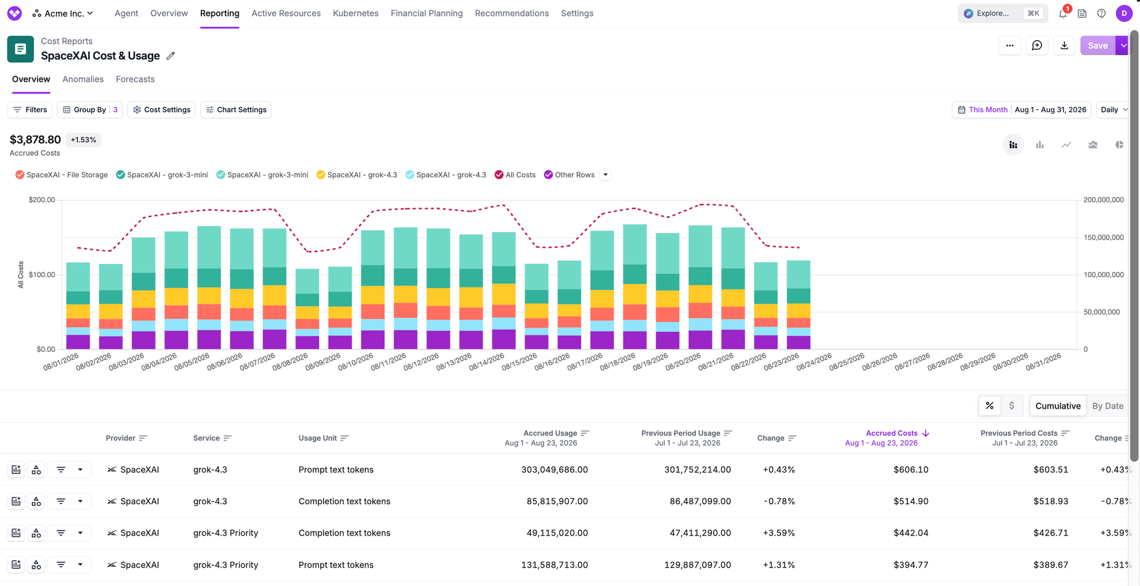
Task: Click the Accrued Costs sort arrow
Action: coord(925,434)
